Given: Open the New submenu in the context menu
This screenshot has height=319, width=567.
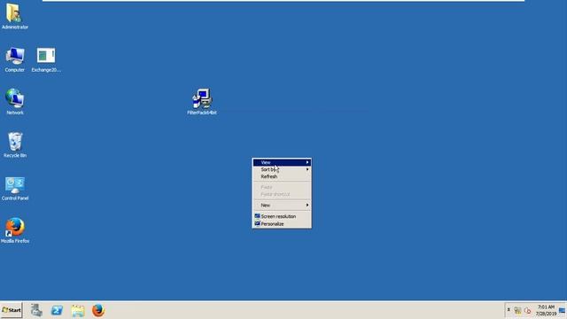Looking at the screenshot, I should (x=282, y=205).
